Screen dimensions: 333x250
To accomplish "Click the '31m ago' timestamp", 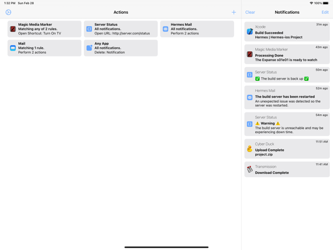I will click(x=322, y=24).
